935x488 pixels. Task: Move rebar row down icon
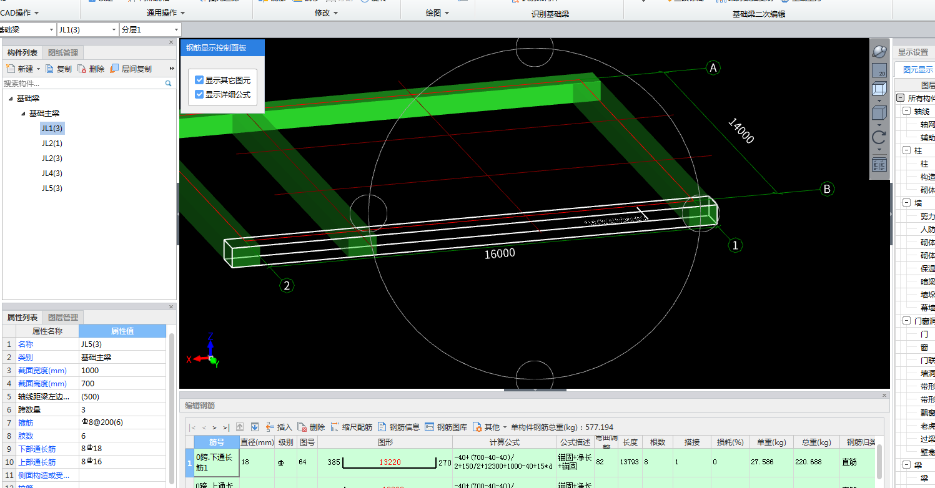pyautogui.click(x=255, y=427)
